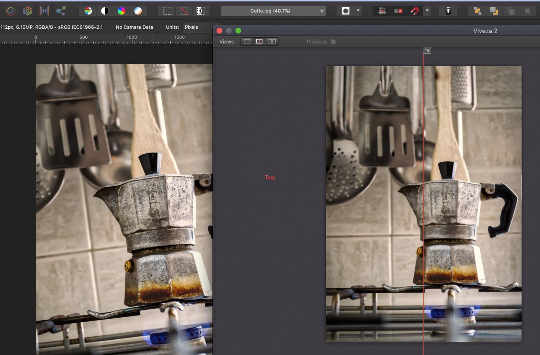
Task: Grab the split line handle above the preview
Action: [x=427, y=50]
